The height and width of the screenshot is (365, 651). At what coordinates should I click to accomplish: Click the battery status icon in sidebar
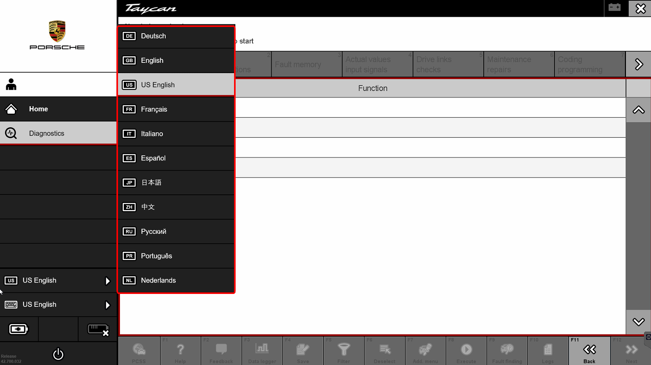click(x=18, y=329)
